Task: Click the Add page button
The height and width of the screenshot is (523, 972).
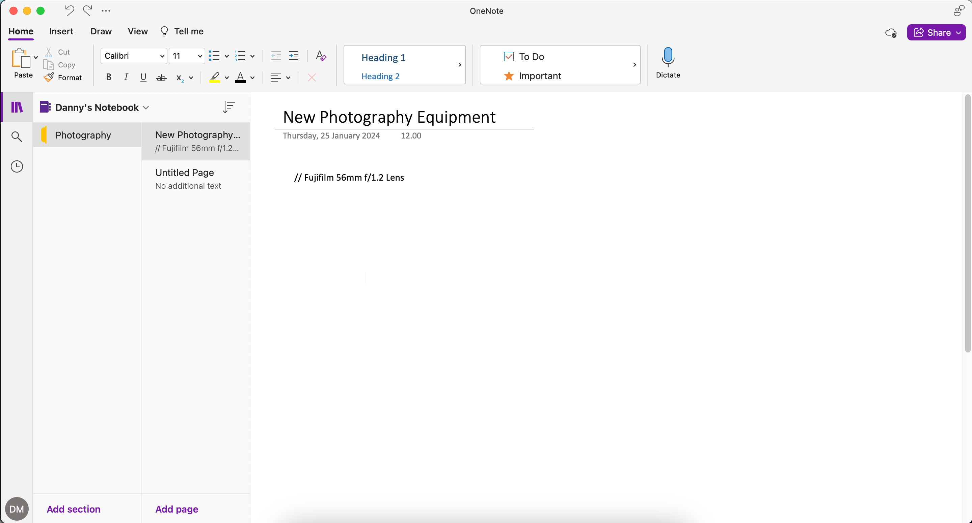Action: 177,509
